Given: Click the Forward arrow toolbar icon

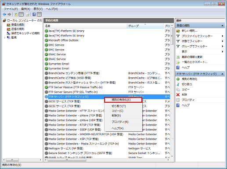Looking at the screenshot, I should click(x=9, y=14).
